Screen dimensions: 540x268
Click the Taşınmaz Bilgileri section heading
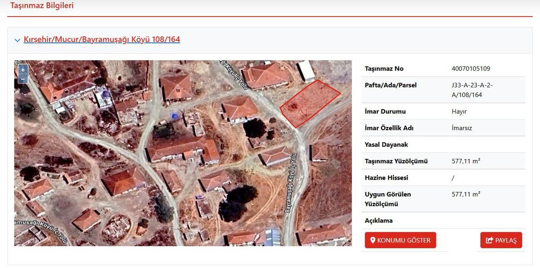click(42, 6)
